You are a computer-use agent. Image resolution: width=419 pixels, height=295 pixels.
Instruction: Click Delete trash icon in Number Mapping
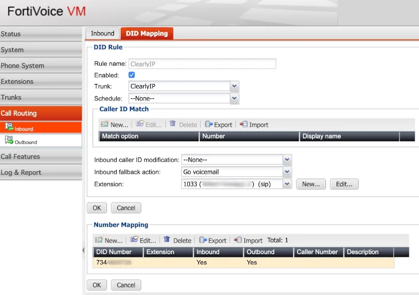coord(167,239)
